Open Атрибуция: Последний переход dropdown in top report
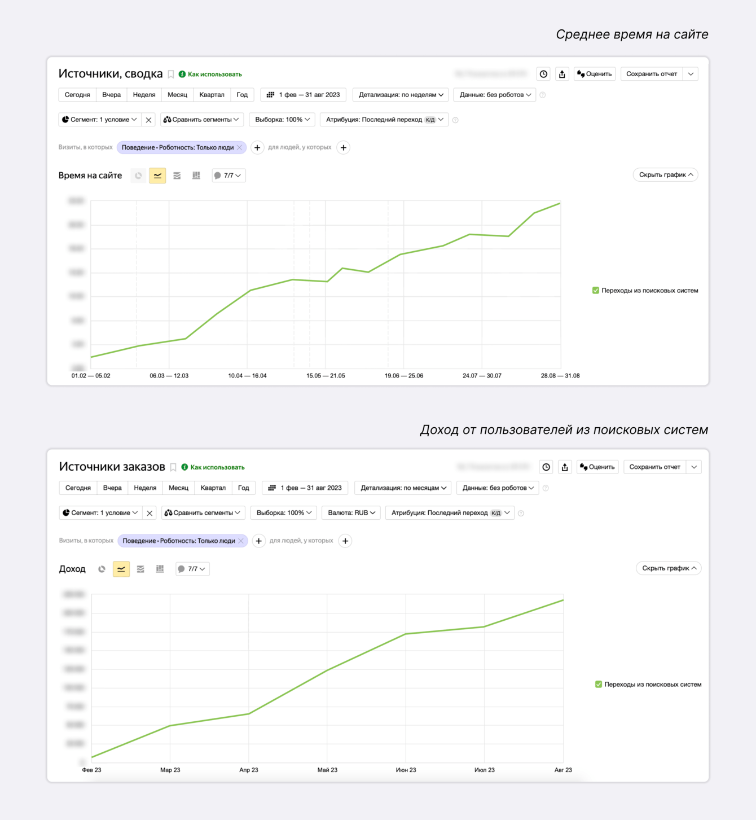 pyautogui.click(x=384, y=120)
